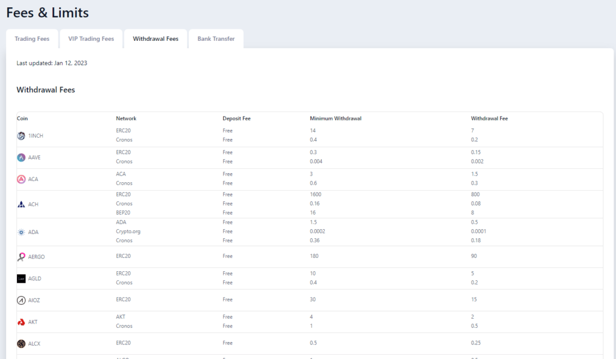Screen dimensions: 616x359
Task: Click the AIOZ coin icon
Action: tap(21, 301)
